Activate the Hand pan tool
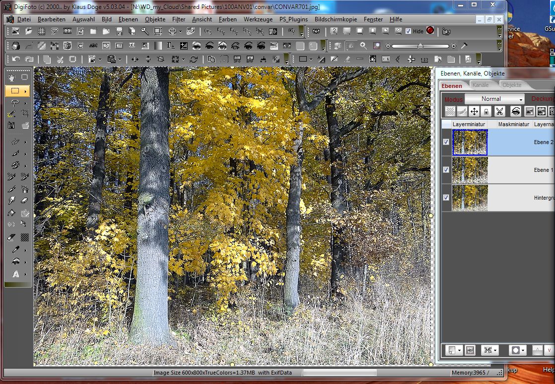 click(11, 77)
